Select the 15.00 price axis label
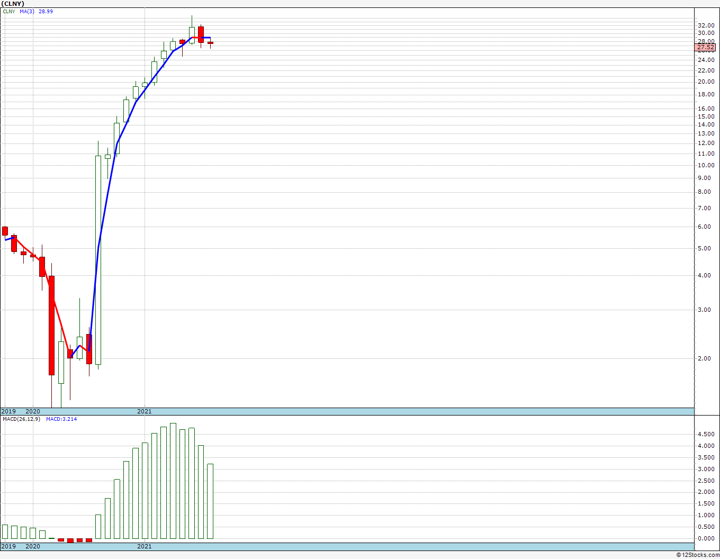720x559 pixels. 706,116
